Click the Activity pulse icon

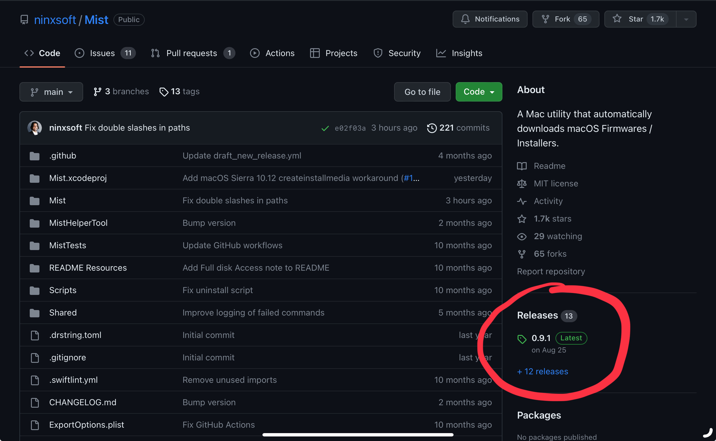522,201
